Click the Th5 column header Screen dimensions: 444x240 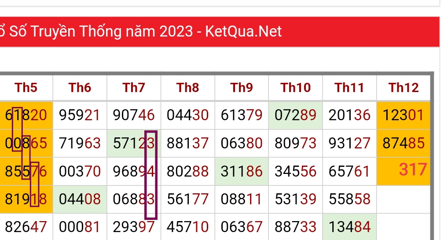[x=26, y=88]
